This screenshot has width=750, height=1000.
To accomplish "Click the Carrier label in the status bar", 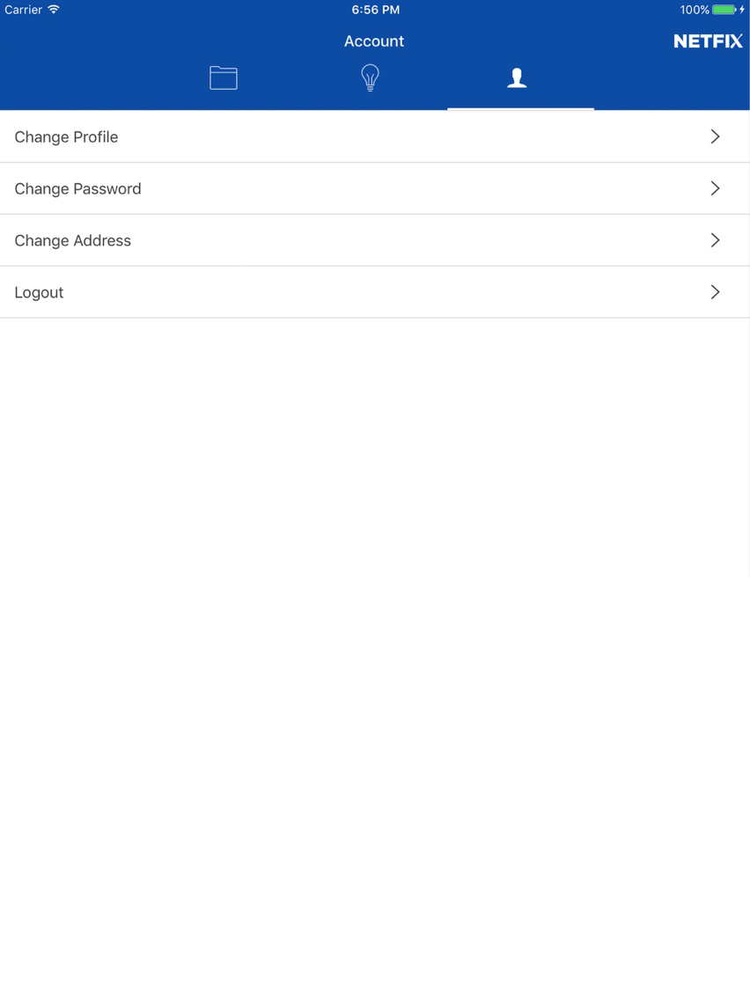I will click(x=23, y=10).
